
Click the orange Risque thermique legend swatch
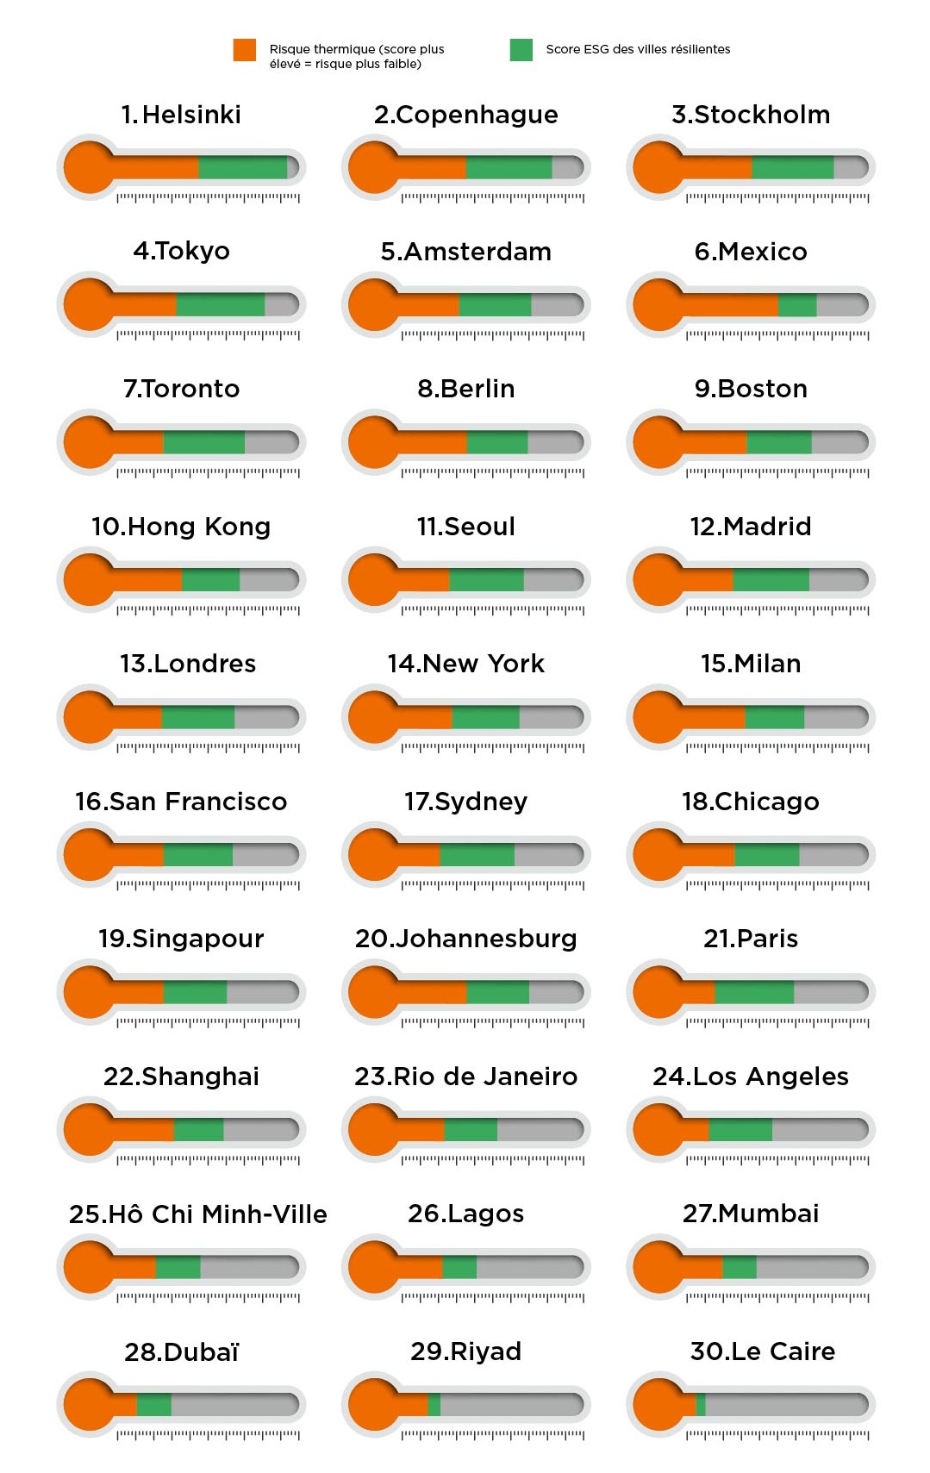tap(245, 50)
